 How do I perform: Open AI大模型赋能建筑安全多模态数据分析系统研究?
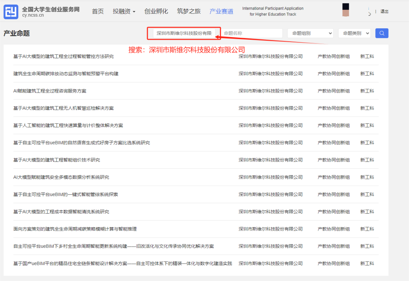click(x=61, y=177)
